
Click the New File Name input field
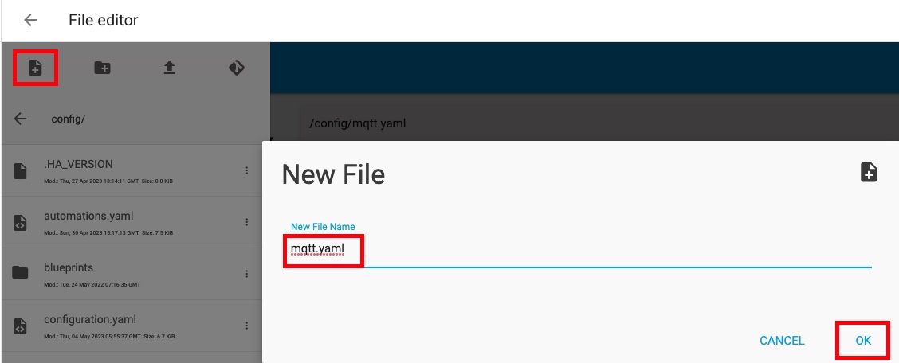577,251
